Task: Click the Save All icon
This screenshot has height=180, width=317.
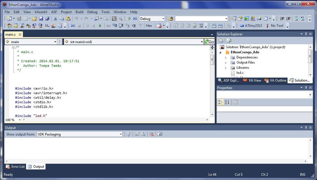Action: (47, 19)
